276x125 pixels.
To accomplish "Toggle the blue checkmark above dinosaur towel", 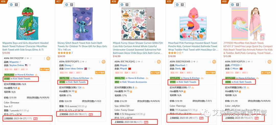I will pos(11,5).
